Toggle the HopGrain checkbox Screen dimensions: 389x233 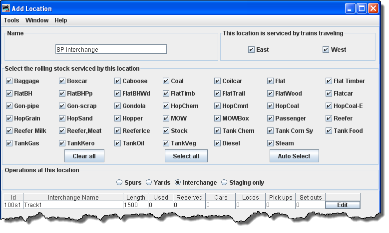[9, 118]
